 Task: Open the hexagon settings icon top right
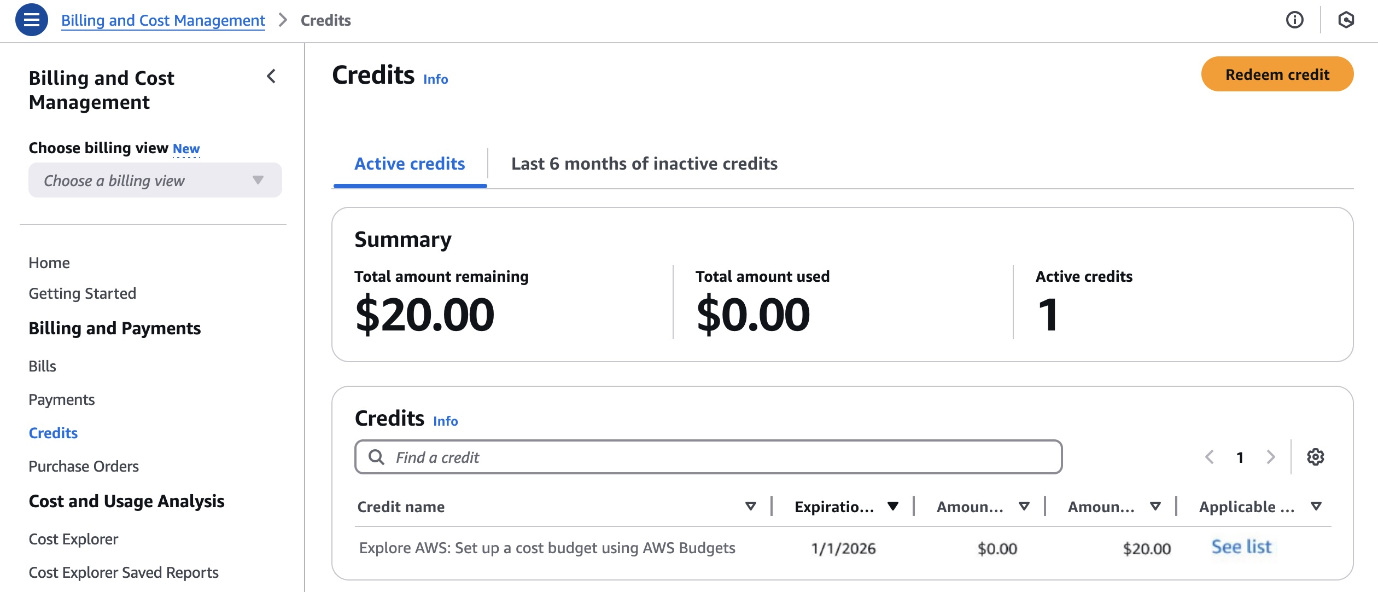pos(1346,20)
